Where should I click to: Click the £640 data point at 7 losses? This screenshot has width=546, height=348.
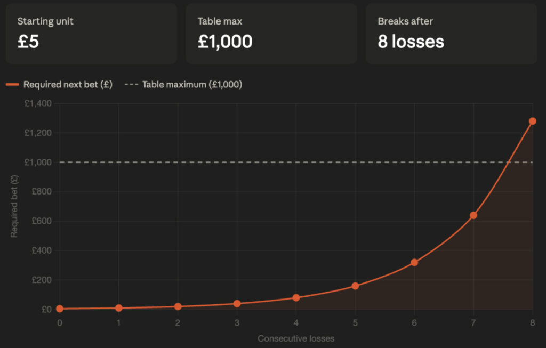pyautogui.click(x=473, y=215)
